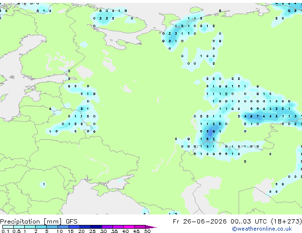
Task: Click the 'Fr 26-06-2026 00..03 UTC (18+273)' timestamp
Action: 237,222
